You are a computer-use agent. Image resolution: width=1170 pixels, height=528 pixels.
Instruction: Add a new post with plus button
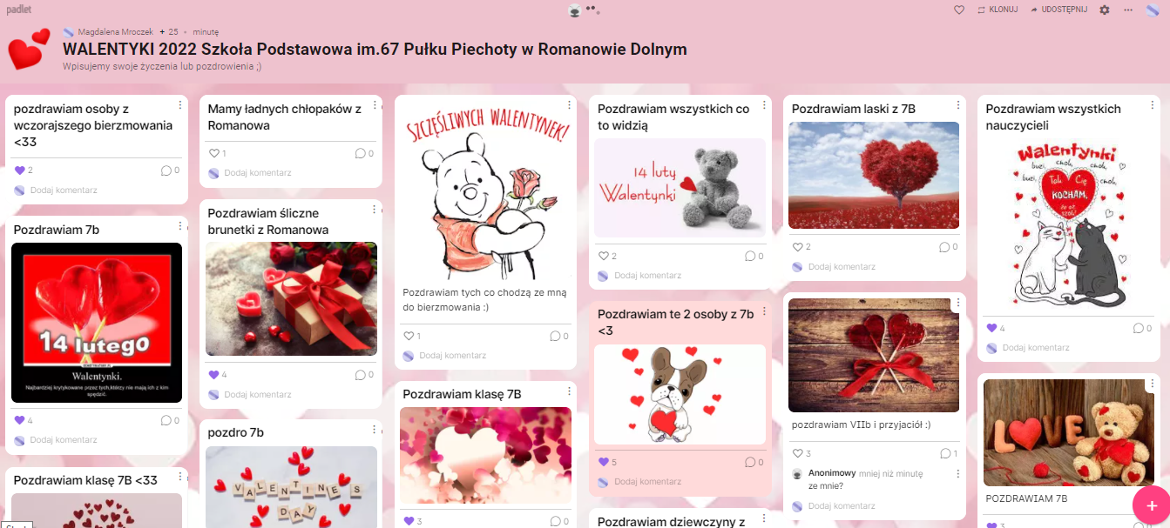point(1151,505)
